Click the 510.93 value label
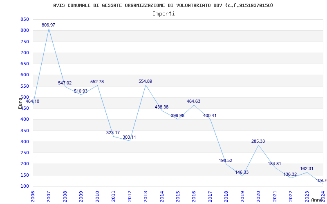The width and height of the screenshot is (327, 204). tap(81, 91)
